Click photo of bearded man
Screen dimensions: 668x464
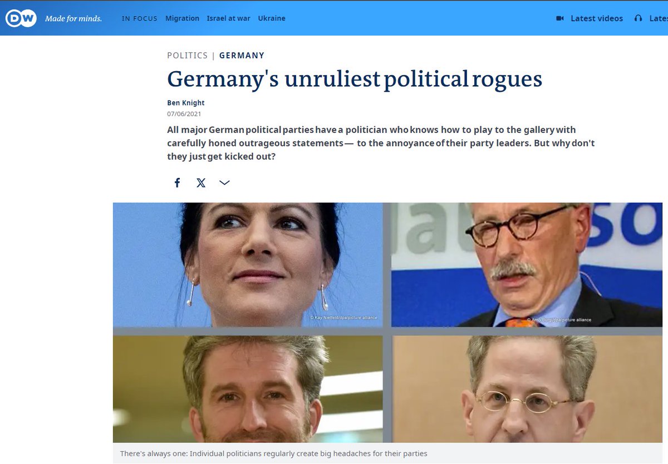[247, 389]
